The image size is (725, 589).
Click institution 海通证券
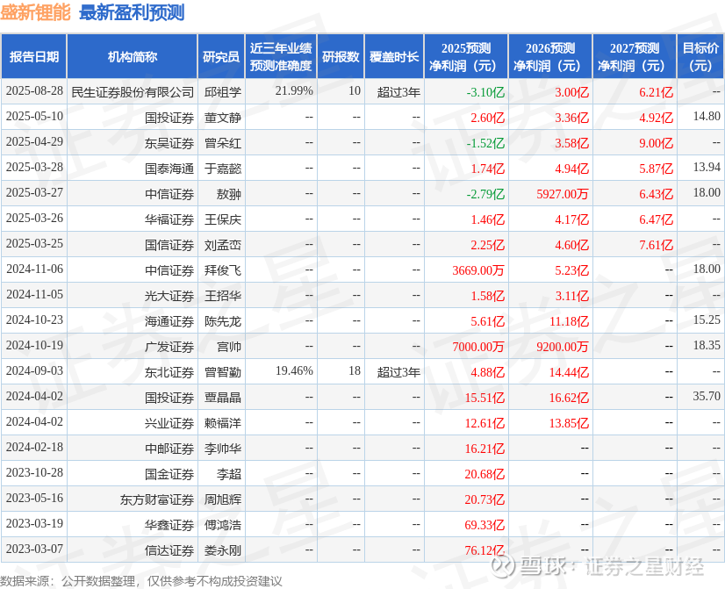pyautogui.click(x=169, y=321)
